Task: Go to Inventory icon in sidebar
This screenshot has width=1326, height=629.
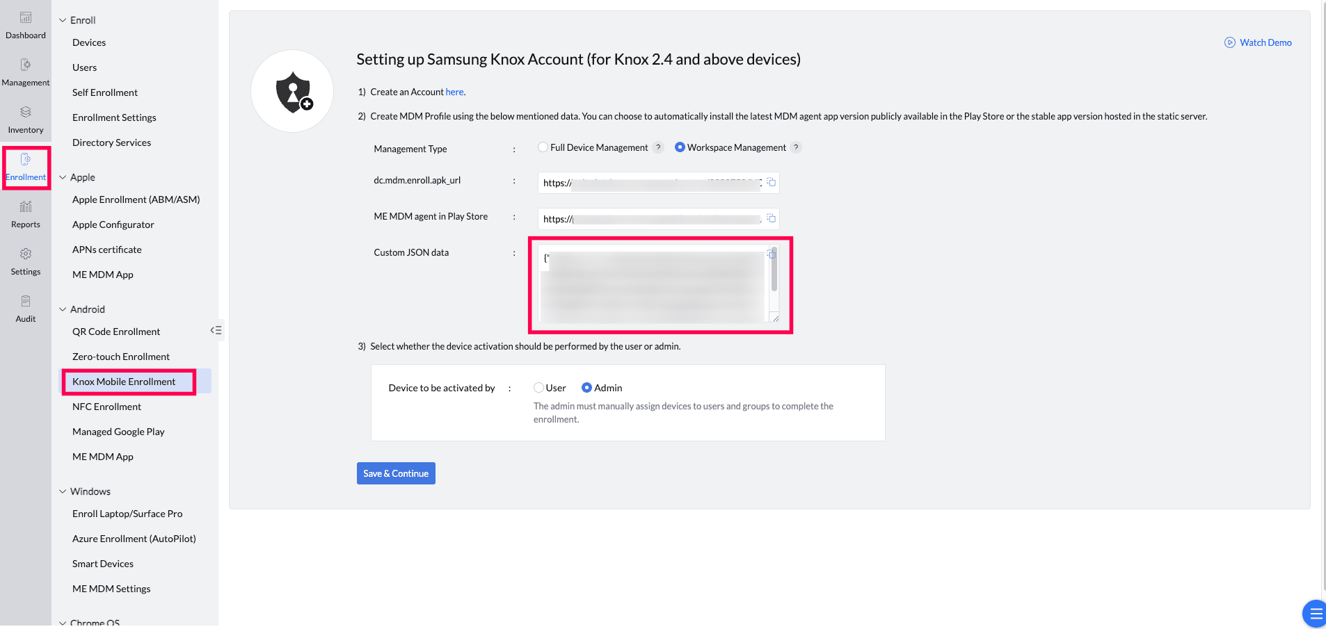Action: coord(26,113)
